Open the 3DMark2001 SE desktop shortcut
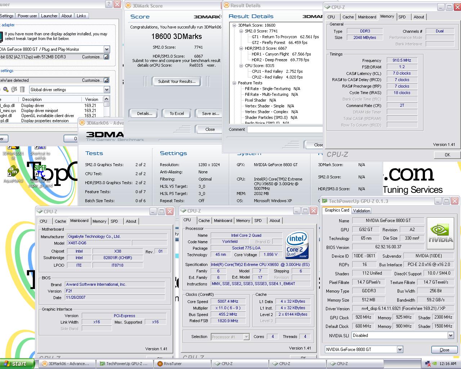Viewport: 461px width, 369px height. click(x=13, y=153)
